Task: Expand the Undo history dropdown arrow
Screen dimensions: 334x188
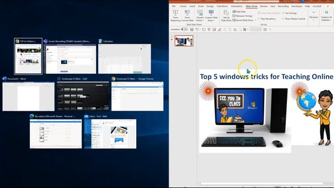Action: coord(200,29)
